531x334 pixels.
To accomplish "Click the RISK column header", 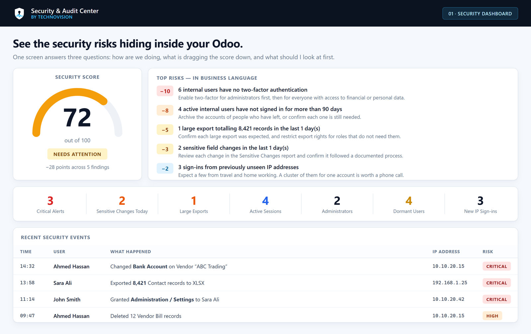I will [488, 252].
